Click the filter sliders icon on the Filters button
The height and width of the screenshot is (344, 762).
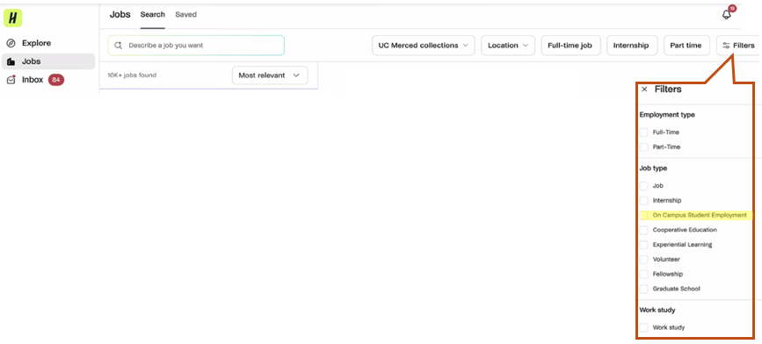[726, 46]
